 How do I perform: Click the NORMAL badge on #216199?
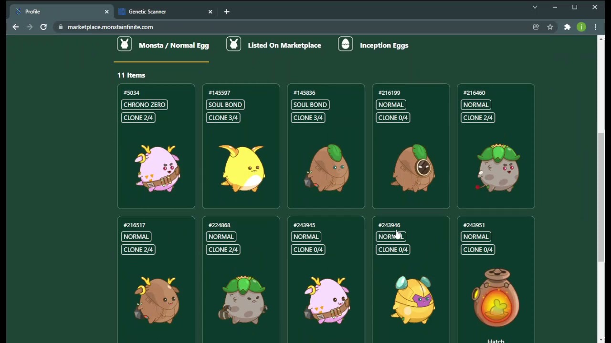[391, 105]
